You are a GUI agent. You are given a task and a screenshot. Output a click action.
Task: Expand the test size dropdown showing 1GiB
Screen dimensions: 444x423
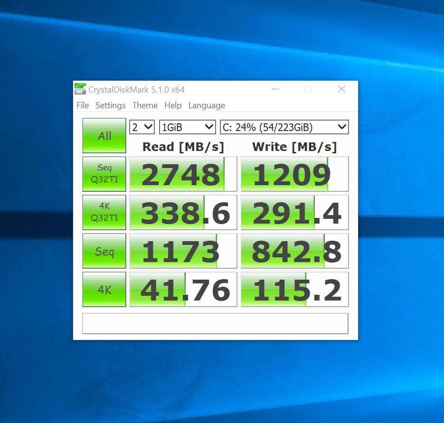click(188, 127)
